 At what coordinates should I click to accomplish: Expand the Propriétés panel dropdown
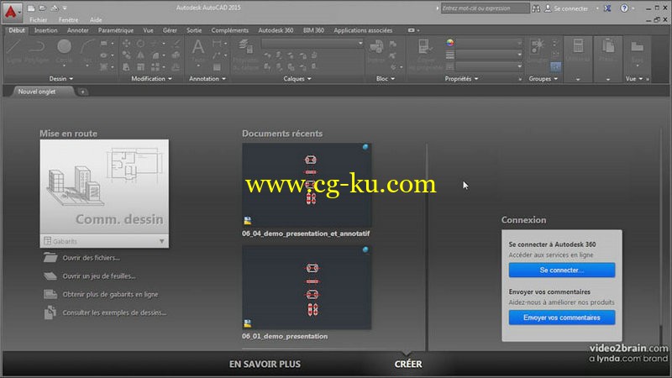(461, 79)
